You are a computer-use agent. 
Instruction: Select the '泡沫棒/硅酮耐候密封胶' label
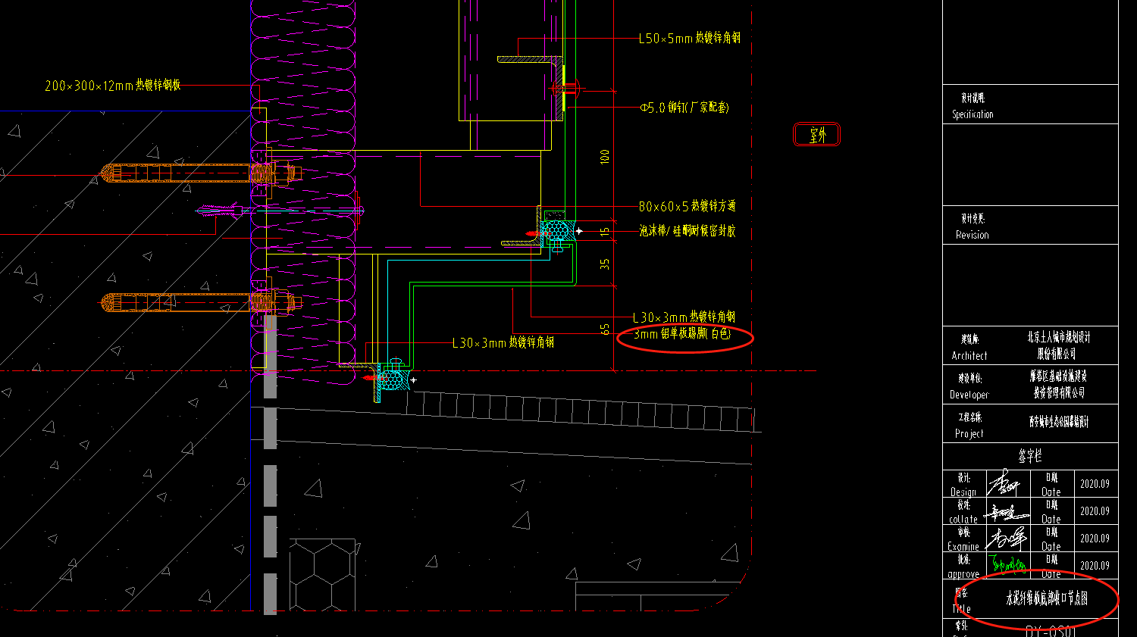coord(688,230)
